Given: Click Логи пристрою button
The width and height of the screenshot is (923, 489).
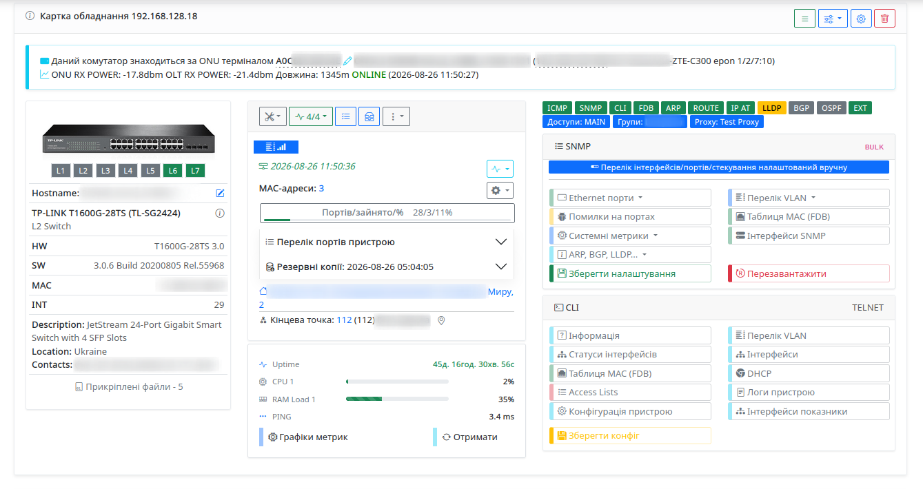Looking at the screenshot, I should pos(809,392).
